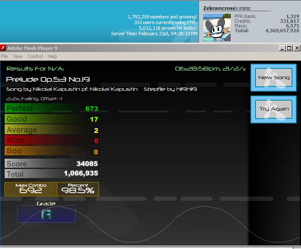Open the Control menu

point(35,56)
